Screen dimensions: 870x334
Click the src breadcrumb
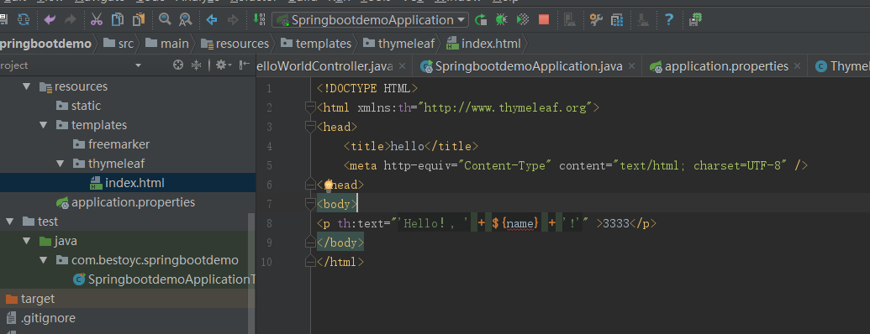[x=119, y=44]
